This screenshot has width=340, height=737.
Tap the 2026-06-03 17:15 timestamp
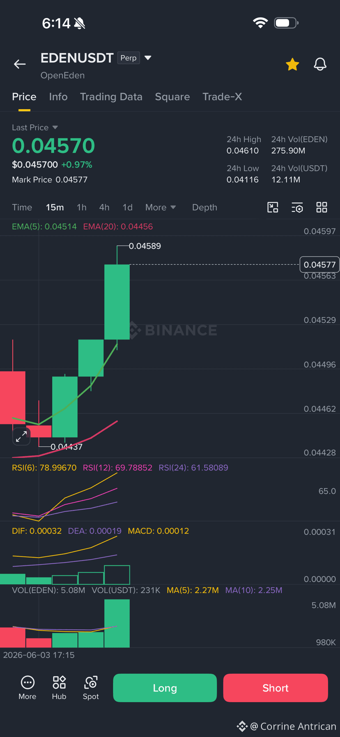(39, 655)
